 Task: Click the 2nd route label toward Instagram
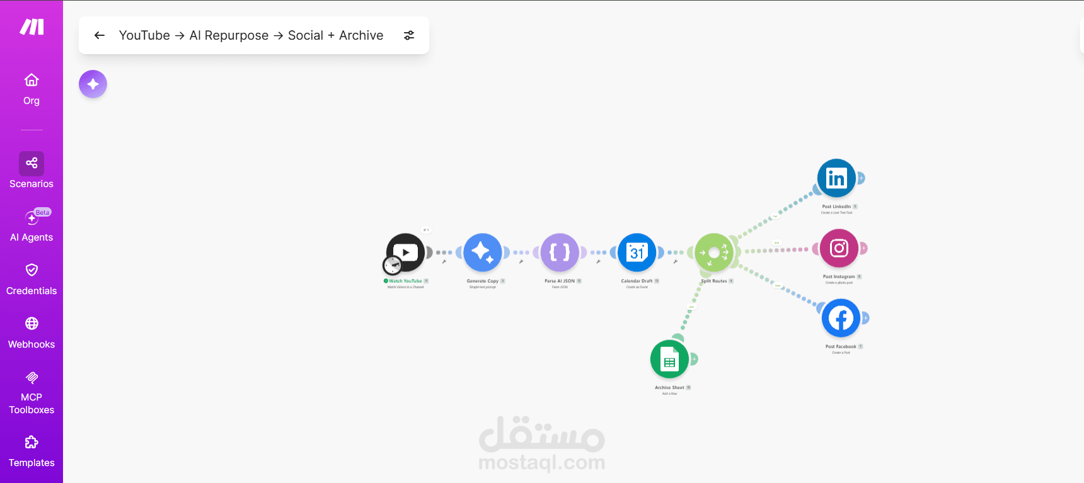click(777, 242)
